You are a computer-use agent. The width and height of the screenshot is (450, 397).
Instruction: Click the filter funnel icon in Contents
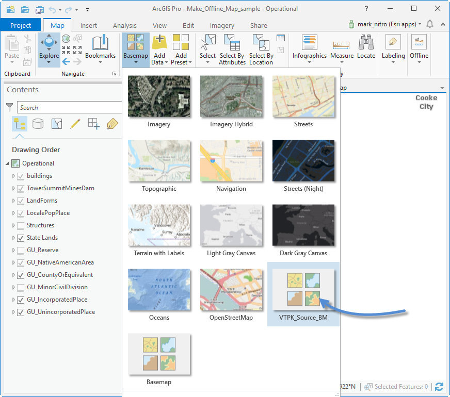9,107
